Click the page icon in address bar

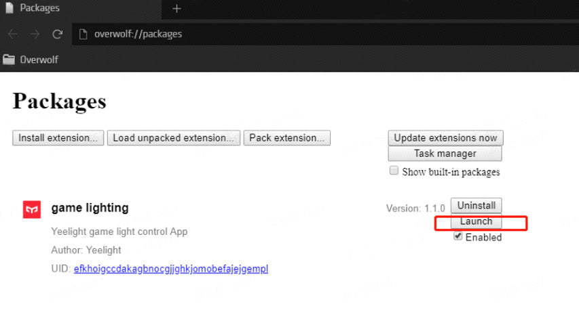[83, 34]
